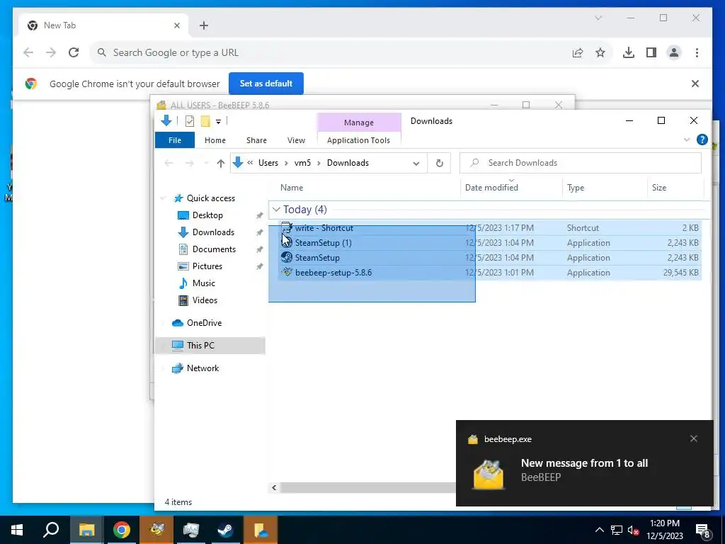Sort by Type column header
This screenshot has height=544, width=725.
pyautogui.click(x=576, y=187)
